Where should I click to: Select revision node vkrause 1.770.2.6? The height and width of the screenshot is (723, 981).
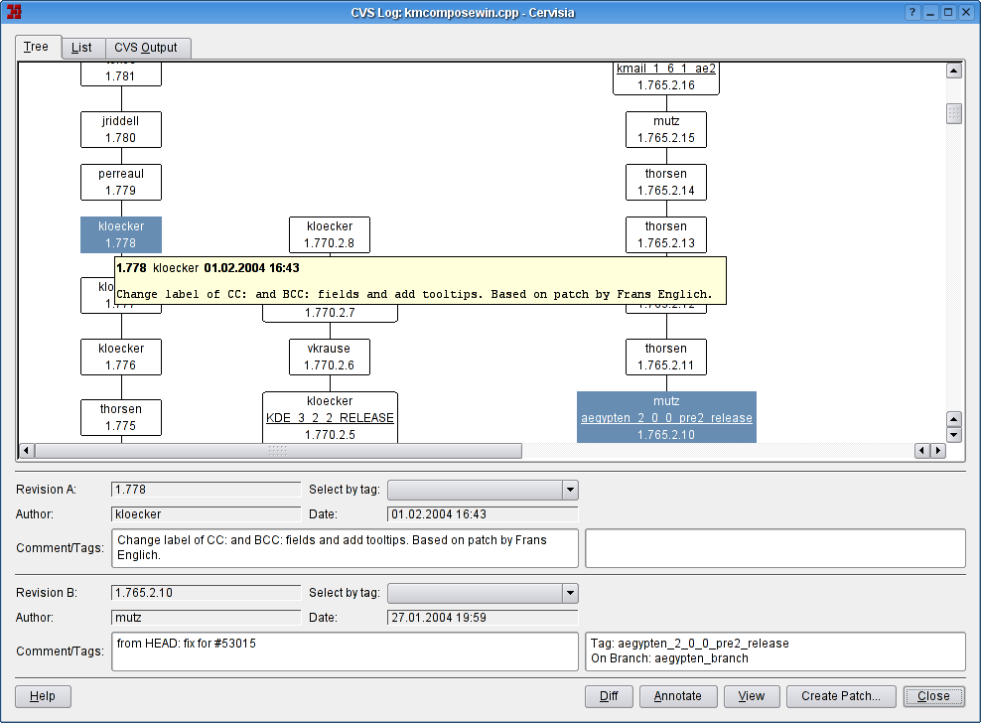[x=330, y=357]
